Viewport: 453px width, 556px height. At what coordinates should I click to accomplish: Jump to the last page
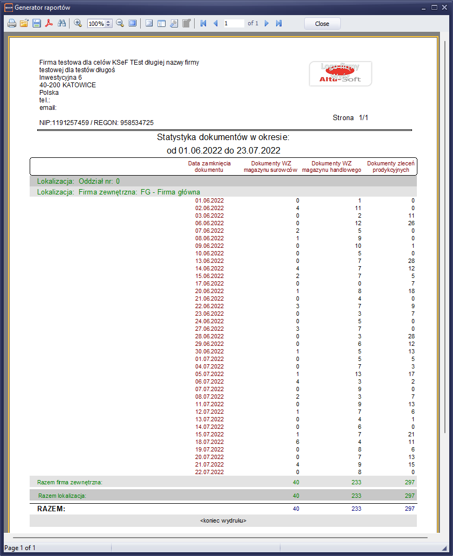(279, 24)
